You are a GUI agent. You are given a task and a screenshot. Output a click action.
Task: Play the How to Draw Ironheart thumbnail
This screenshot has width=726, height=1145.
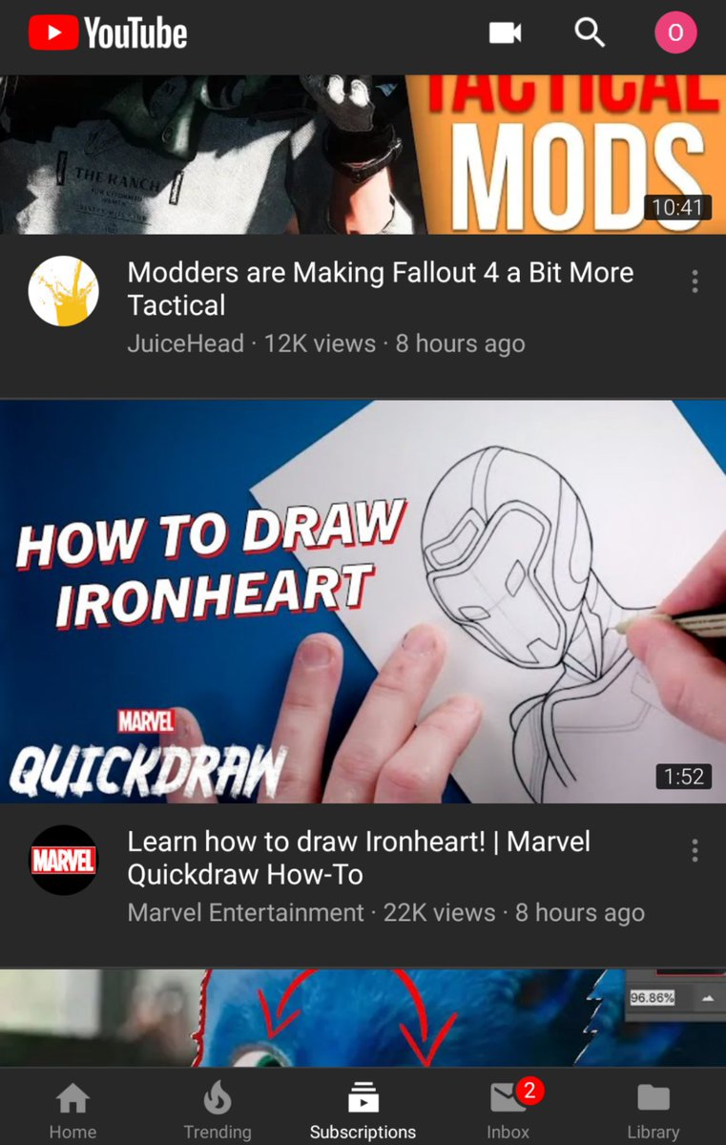(363, 601)
